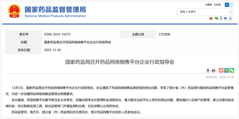The height and width of the screenshot is (119, 239).
Task: Switch language to Chinese (中)
Action: click(x=227, y=5)
